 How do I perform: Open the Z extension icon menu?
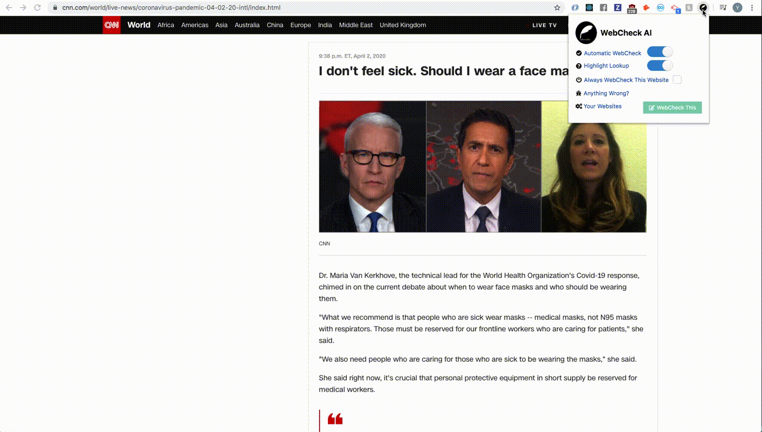pyautogui.click(x=618, y=8)
